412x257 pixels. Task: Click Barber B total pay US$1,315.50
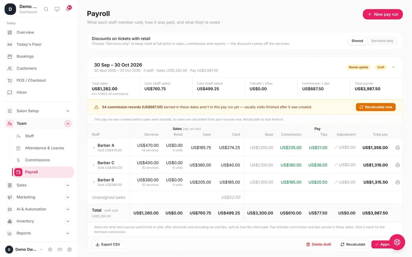(x=376, y=182)
